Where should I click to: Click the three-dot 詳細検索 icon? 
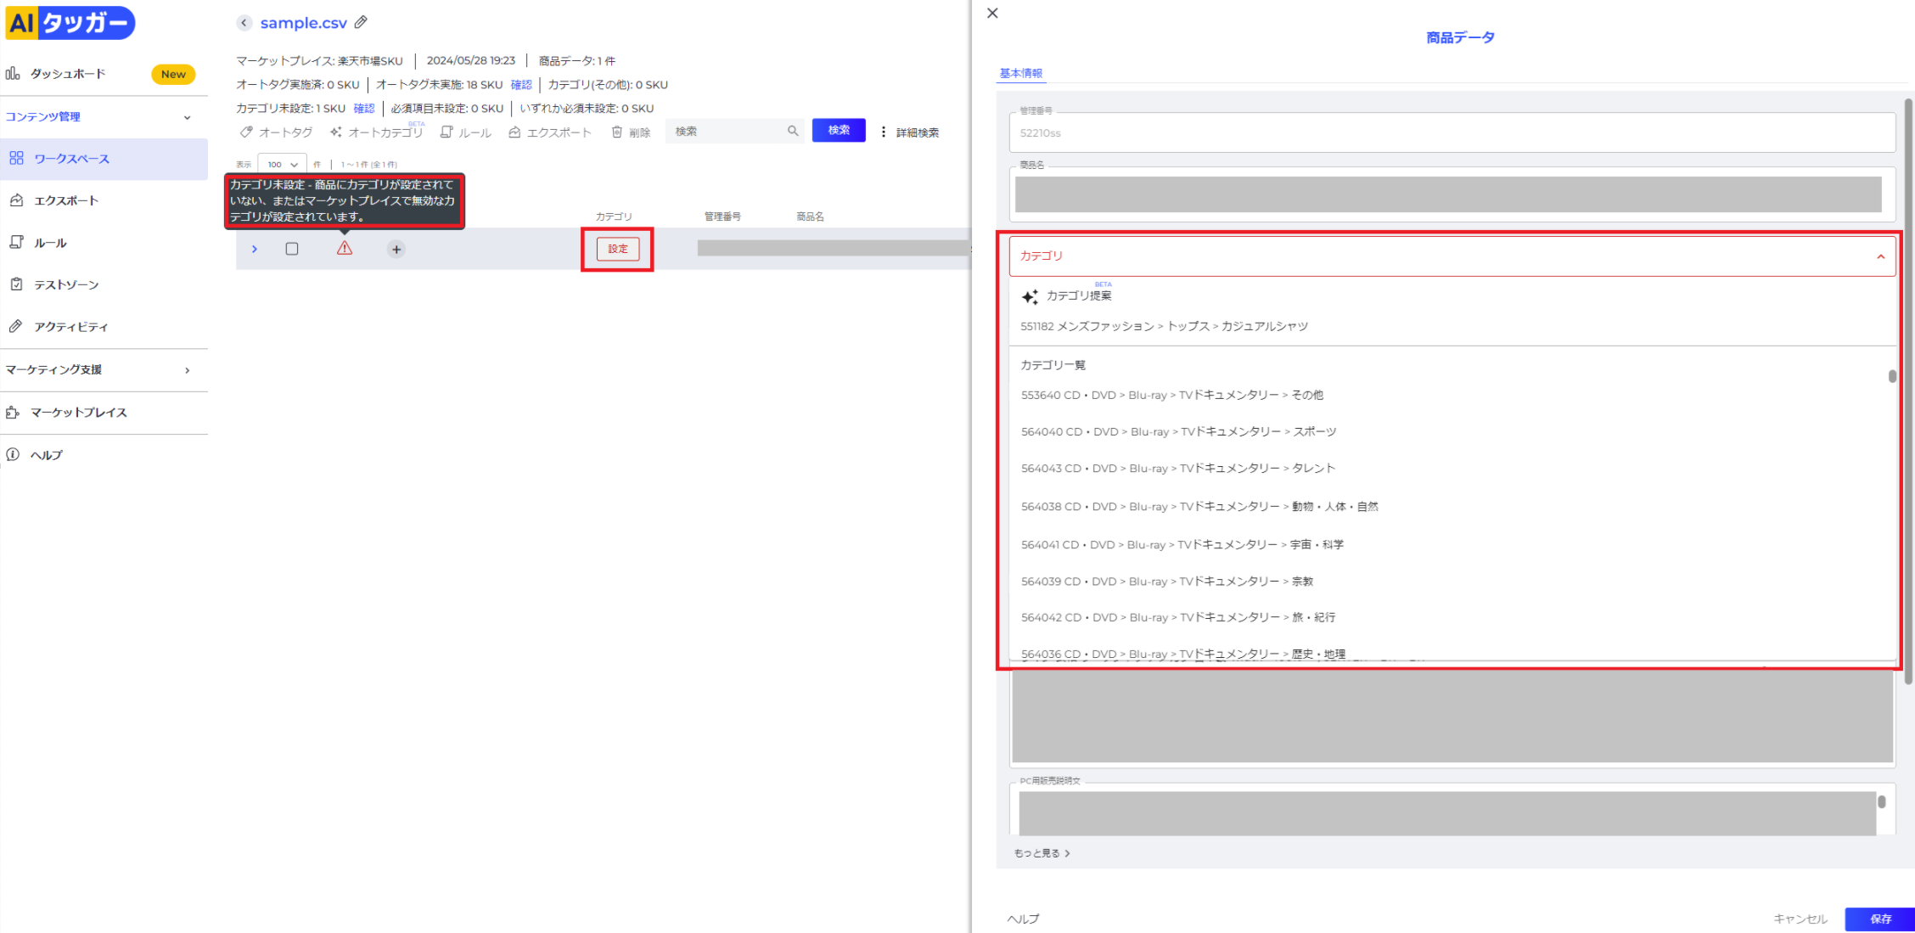coord(884,132)
